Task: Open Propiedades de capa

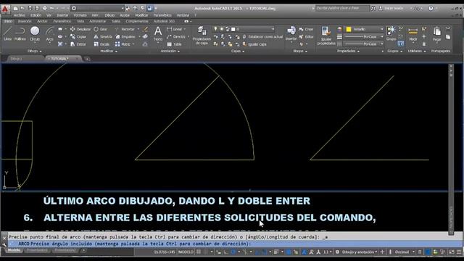Action: pyautogui.click(x=202, y=36)
